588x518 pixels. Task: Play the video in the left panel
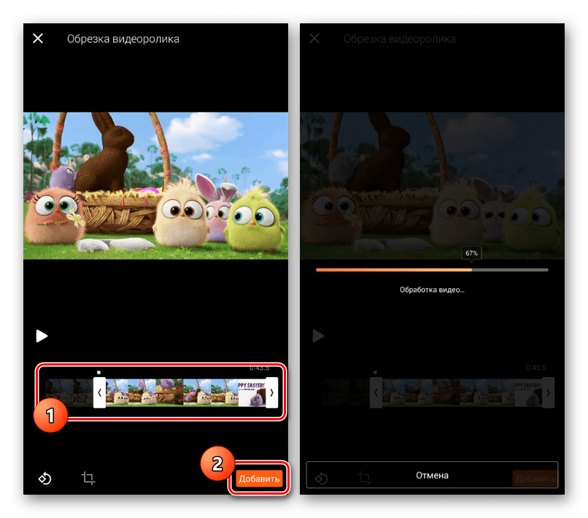click(x=42, y=336)
